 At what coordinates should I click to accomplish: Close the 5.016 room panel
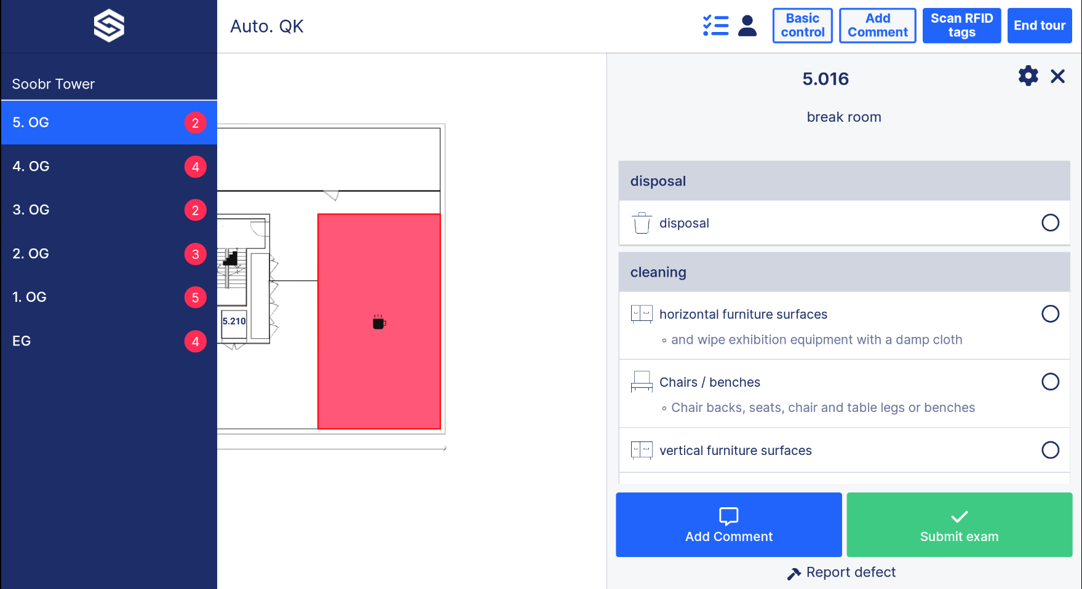click(1057, 76)
